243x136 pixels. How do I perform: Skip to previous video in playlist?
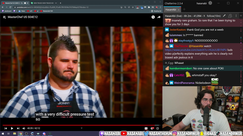pyautogui.click(x=6, y=128)
